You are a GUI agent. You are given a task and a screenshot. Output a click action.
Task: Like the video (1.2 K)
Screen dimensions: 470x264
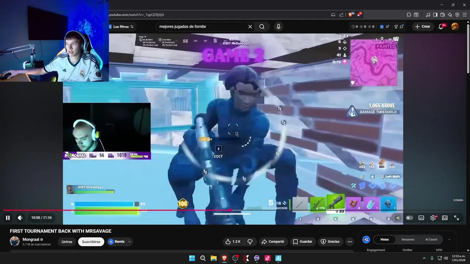[233, 242]
